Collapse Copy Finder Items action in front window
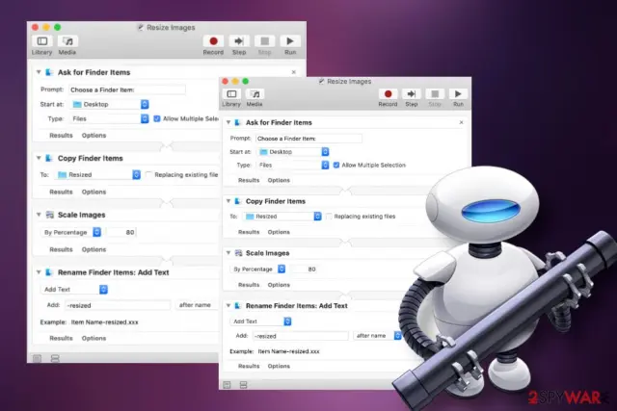The image size is (617, 411). (x=228, y=201)
